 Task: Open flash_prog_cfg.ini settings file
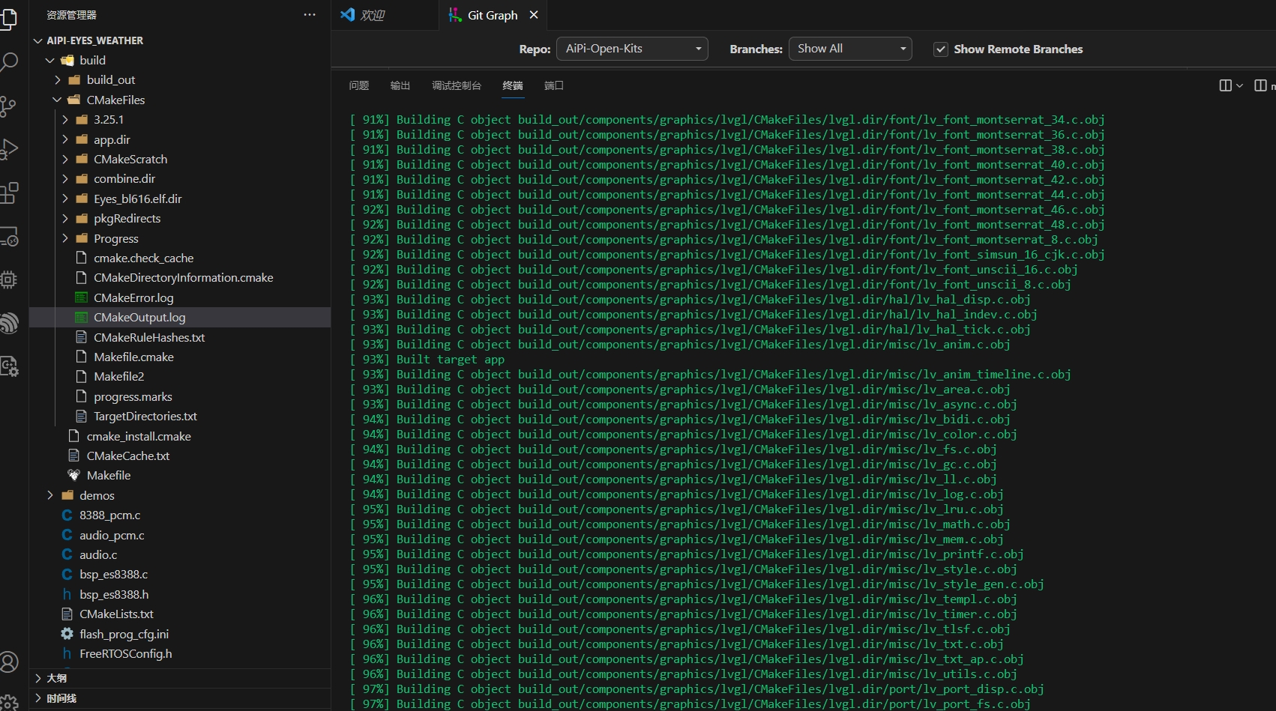(180, 634)
